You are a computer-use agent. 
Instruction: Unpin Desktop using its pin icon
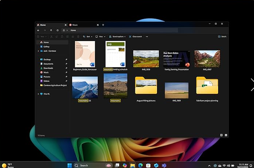coord(66,59)
